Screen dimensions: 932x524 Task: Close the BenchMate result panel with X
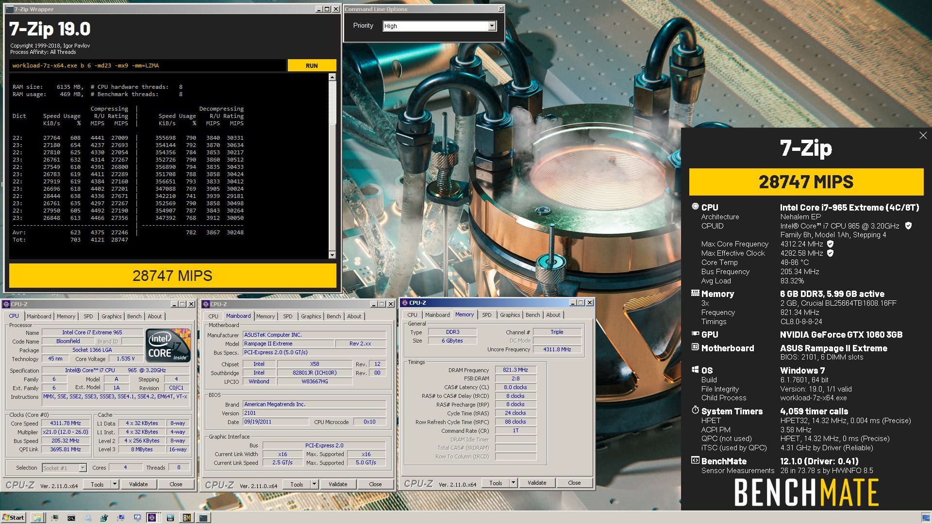(x=923, y=135)
